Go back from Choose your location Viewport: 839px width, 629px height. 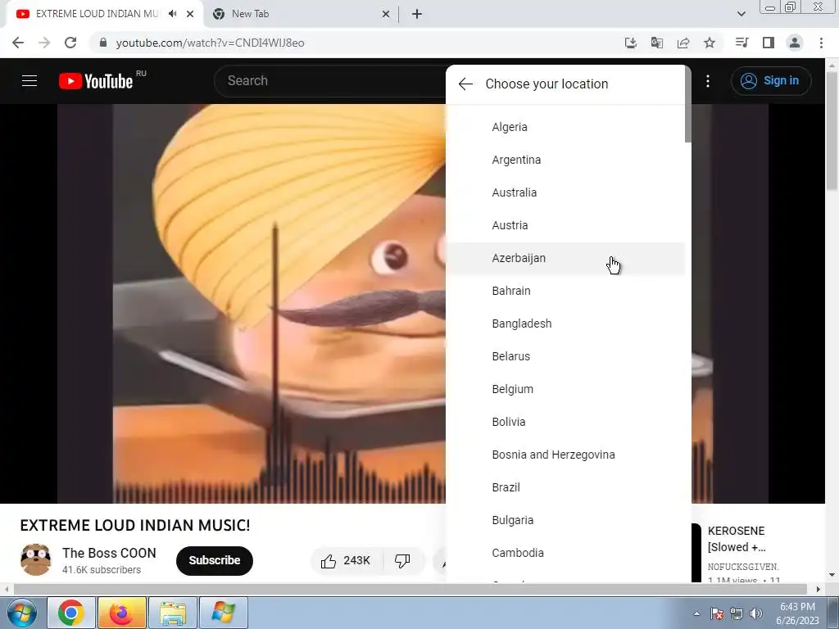pyautogui.click(x=465, y=84)
